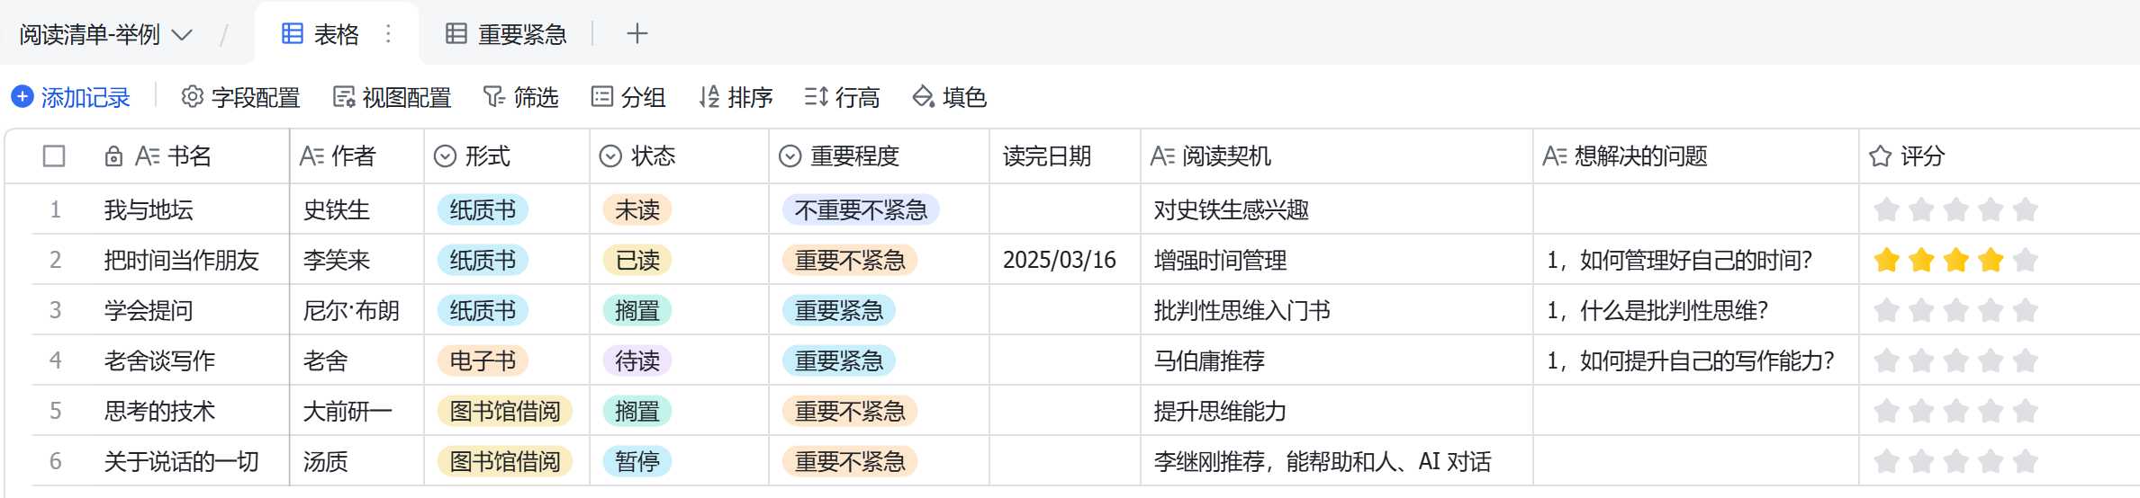Add a new view with plus button

click(x=637, y=34)
